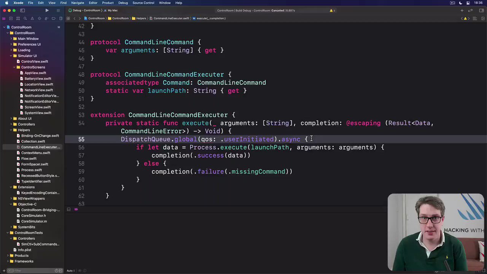Toggle the Inspectors panel icon
Image resolution: width=487 pixels, height=274 pixels.
482,10
